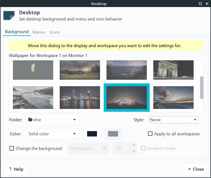Toggle the Change the background checkbox
The width and height of the screenshot is (211, 178).
(12, 149)
